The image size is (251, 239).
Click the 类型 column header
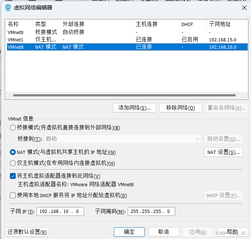click(x=46, y=24)
